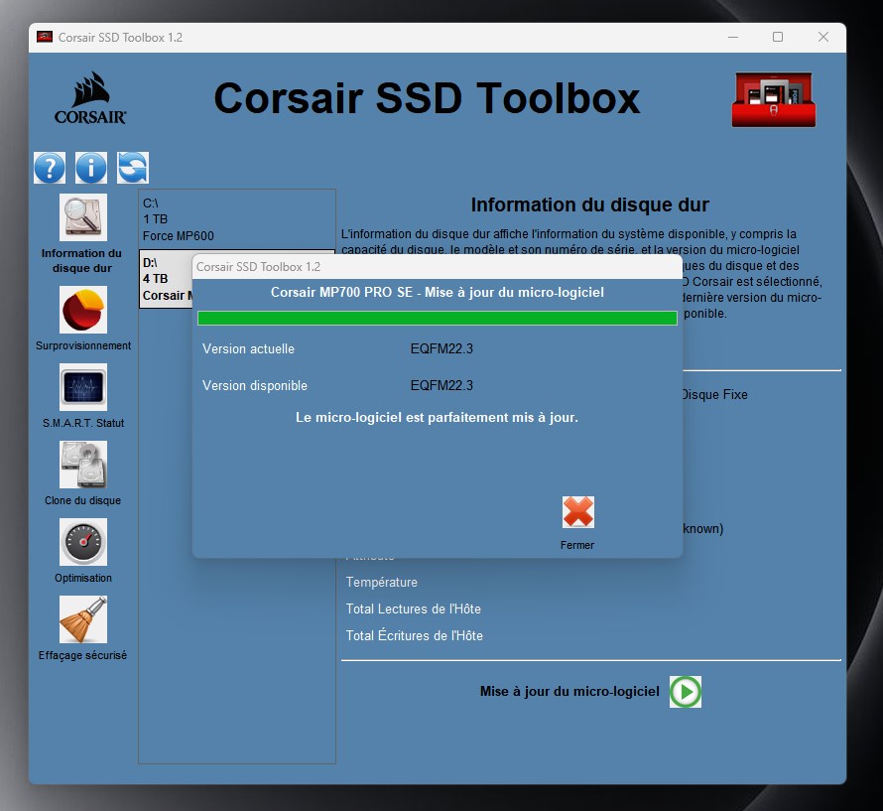
Task: Close the Corsair SSD Toolbox main window
Action: pyautogui.click(x=823, y=37)
